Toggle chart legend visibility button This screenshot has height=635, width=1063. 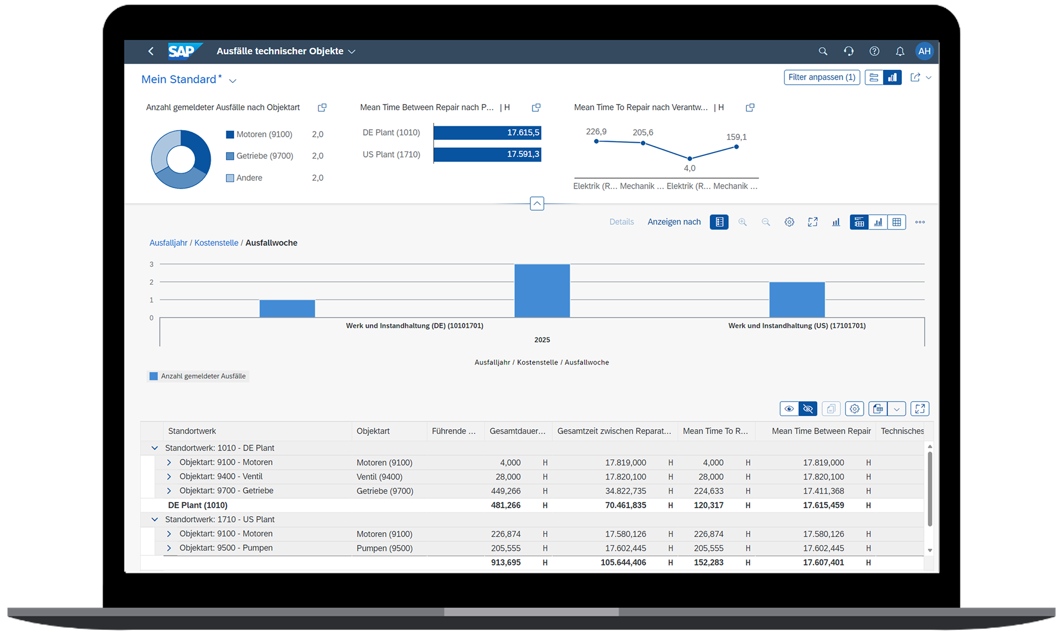click(x=719, y=222)
